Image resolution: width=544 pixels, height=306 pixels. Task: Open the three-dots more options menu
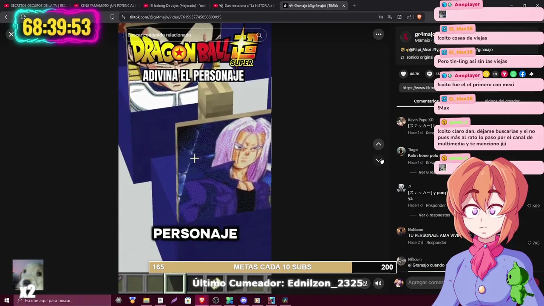pos(378,34)
